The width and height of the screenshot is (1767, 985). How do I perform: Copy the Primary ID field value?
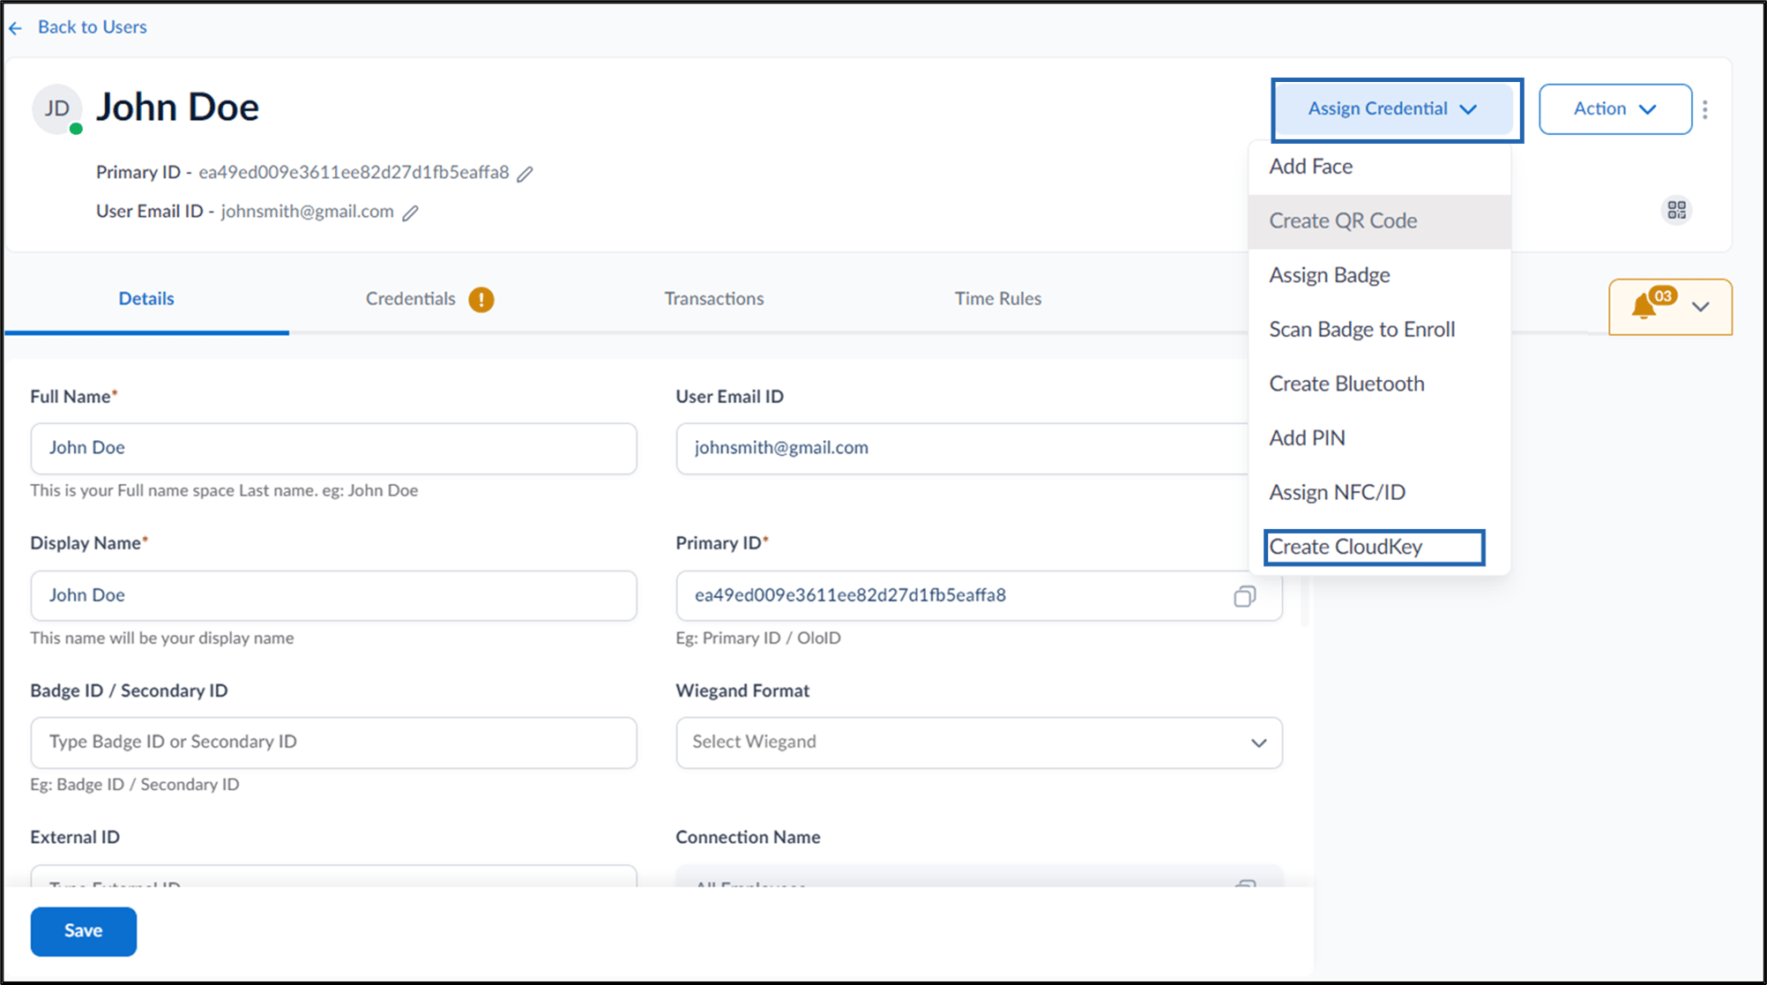point(1244,596)
